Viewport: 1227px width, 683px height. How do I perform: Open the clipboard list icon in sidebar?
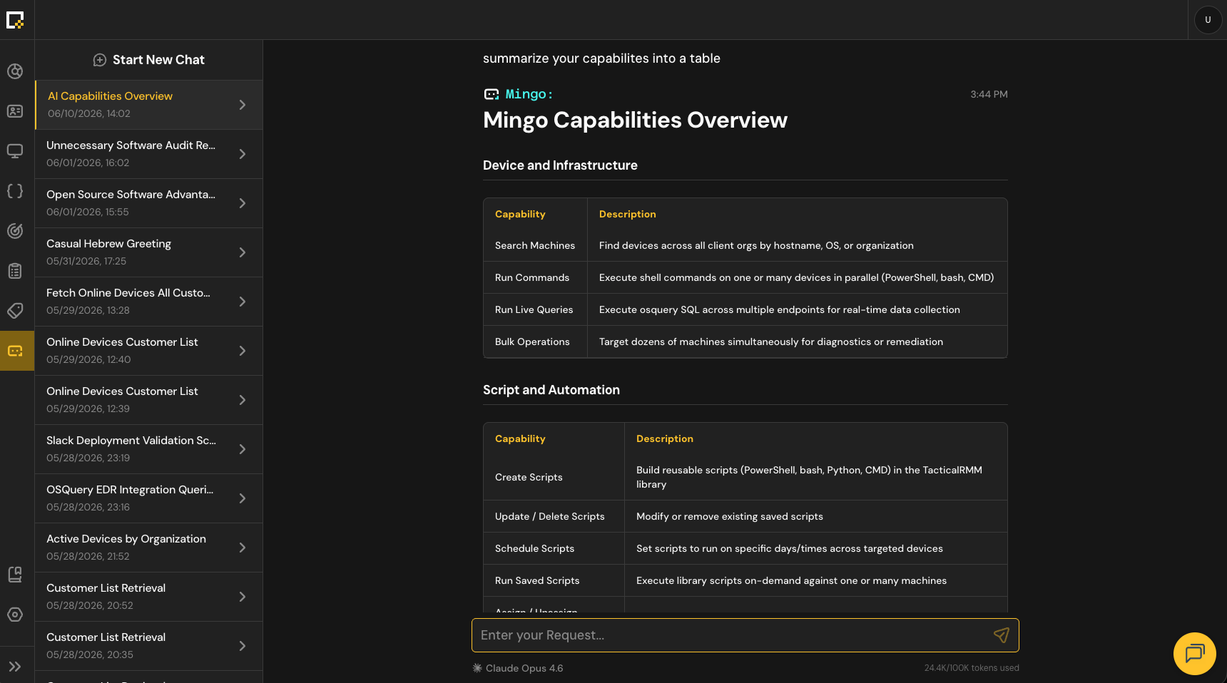[15, 271]
